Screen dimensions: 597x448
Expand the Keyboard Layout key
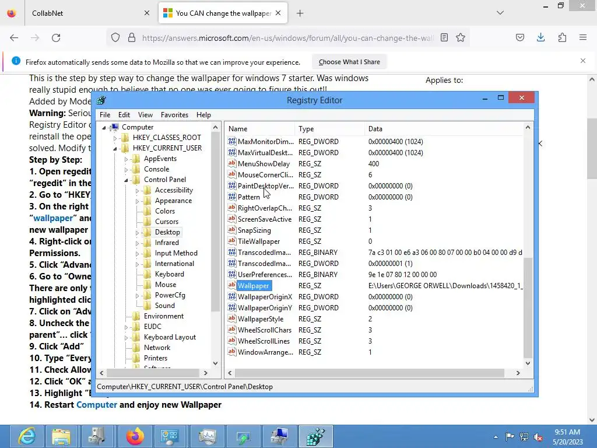tap(126, 338)
